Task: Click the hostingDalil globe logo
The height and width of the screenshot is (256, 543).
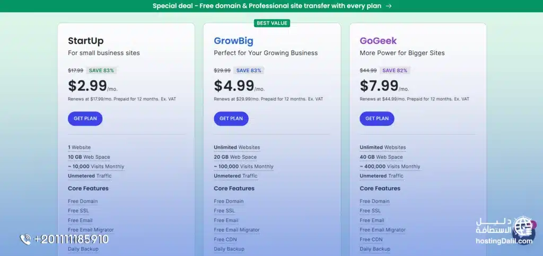Action: (x=523, y=226)
